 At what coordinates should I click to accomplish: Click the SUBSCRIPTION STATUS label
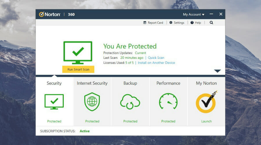[x=58, y=131]
